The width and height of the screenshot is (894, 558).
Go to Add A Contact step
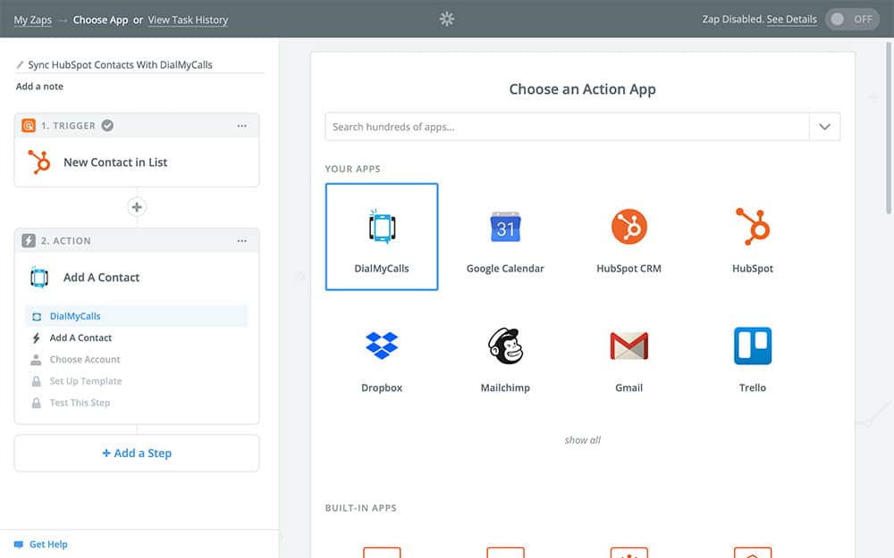tap(80, 338)
